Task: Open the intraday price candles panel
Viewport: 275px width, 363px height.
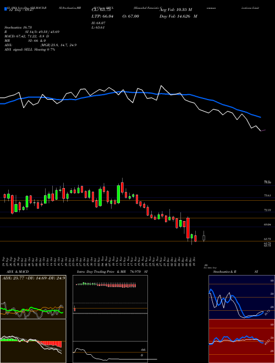Action: (110, 294)
